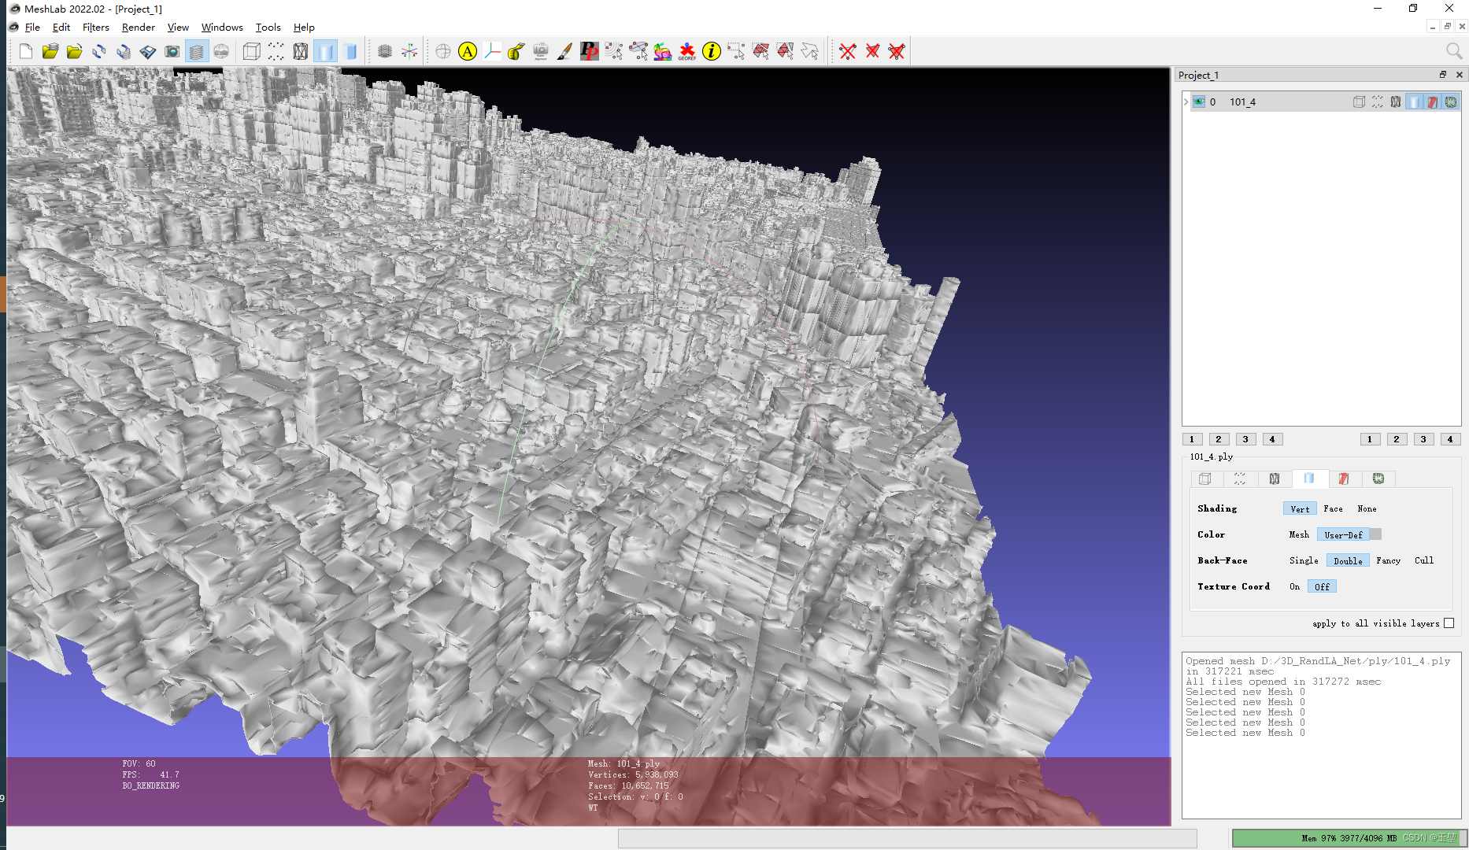Toggle points rendering in 101_4 layer row
This screenshot has width=1469, height=850.
[1377, 102]
